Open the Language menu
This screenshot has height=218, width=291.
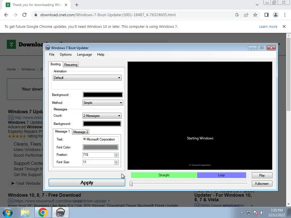click(x=84, y=54)
